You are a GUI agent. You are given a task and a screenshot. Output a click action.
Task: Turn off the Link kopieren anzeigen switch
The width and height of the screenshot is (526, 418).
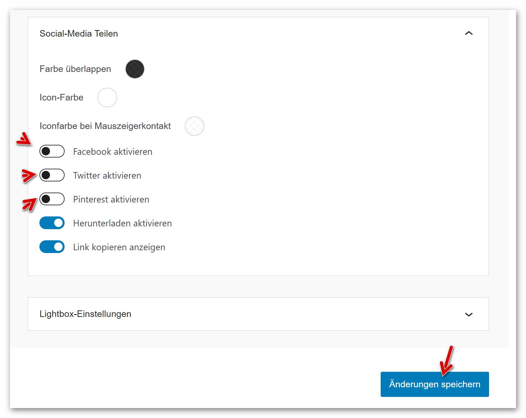coord(52,247)
